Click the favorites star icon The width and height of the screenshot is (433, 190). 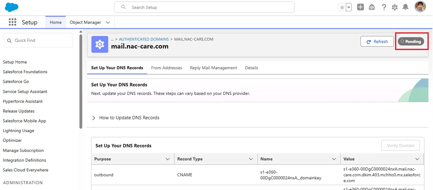tap(342, 7)
